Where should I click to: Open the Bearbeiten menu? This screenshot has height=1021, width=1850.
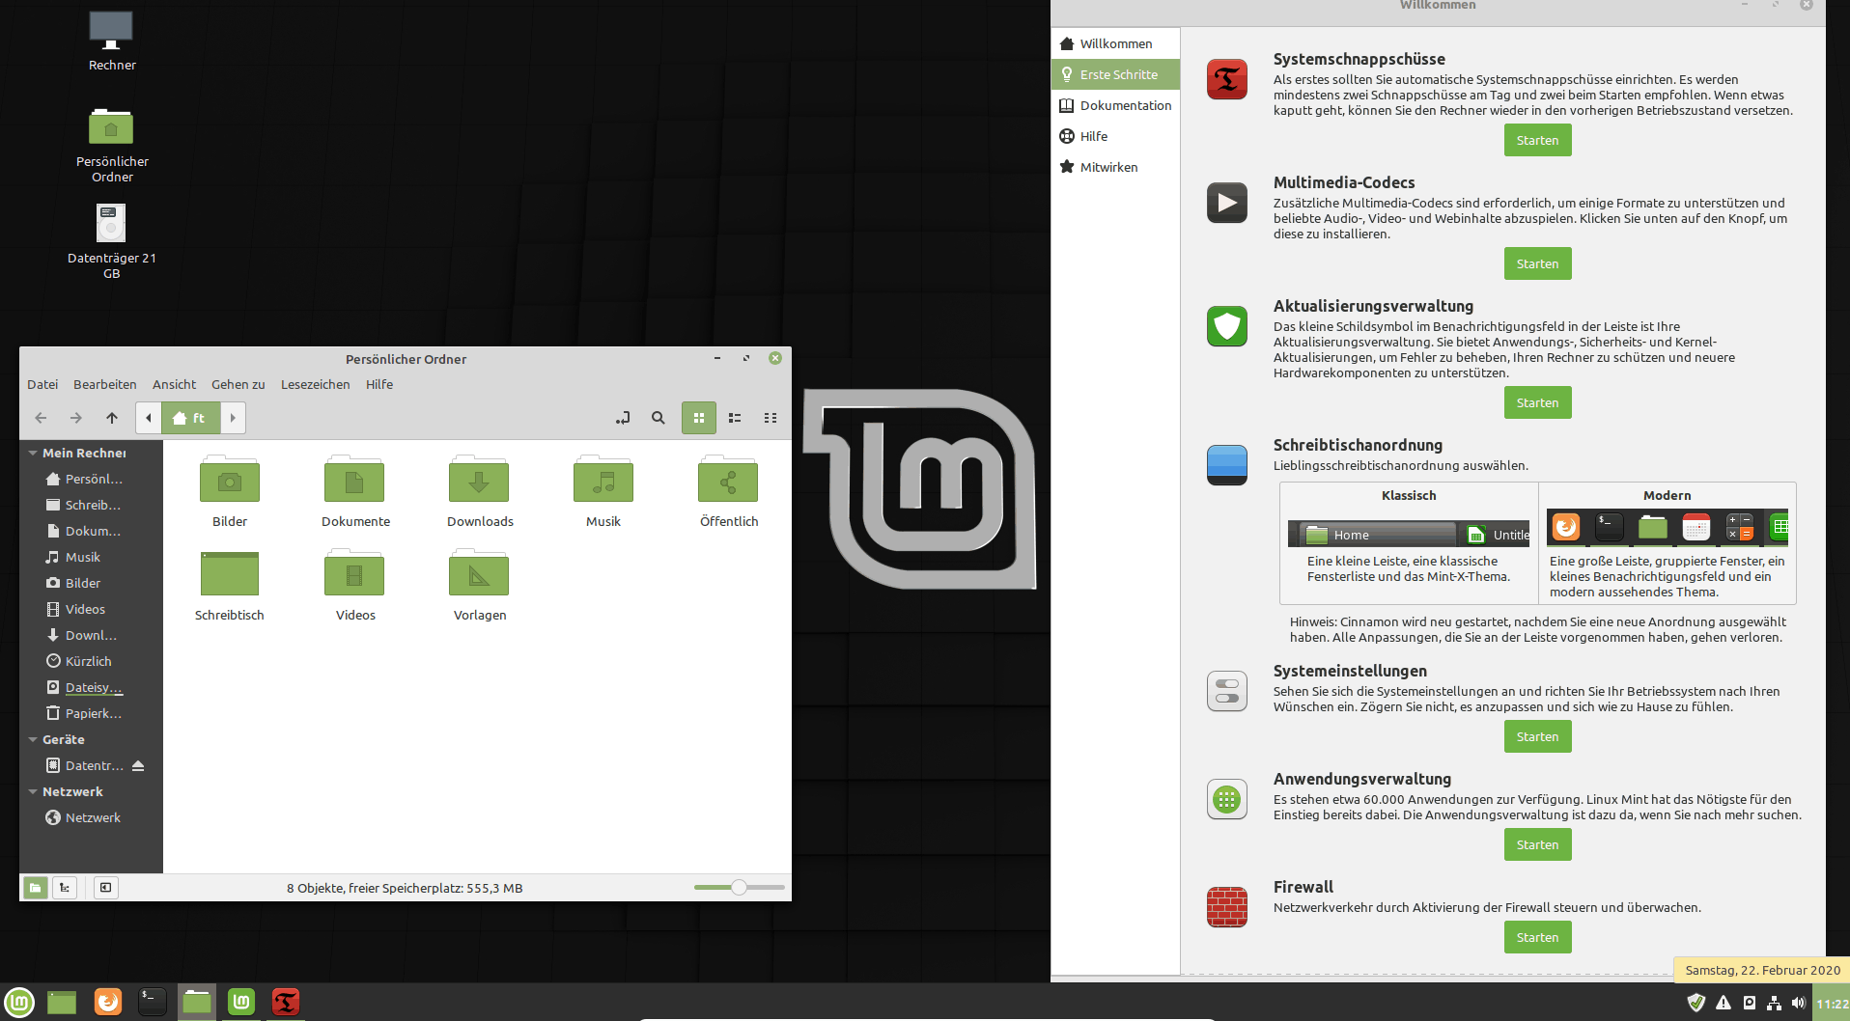(105, 384)
